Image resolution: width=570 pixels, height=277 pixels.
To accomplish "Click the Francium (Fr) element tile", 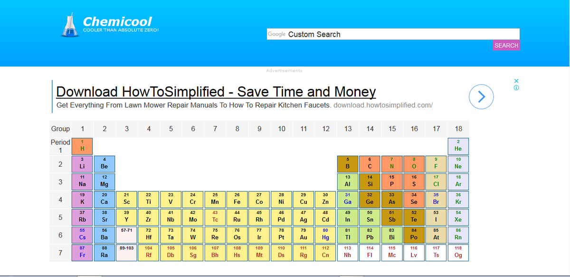I will [82, 252].
